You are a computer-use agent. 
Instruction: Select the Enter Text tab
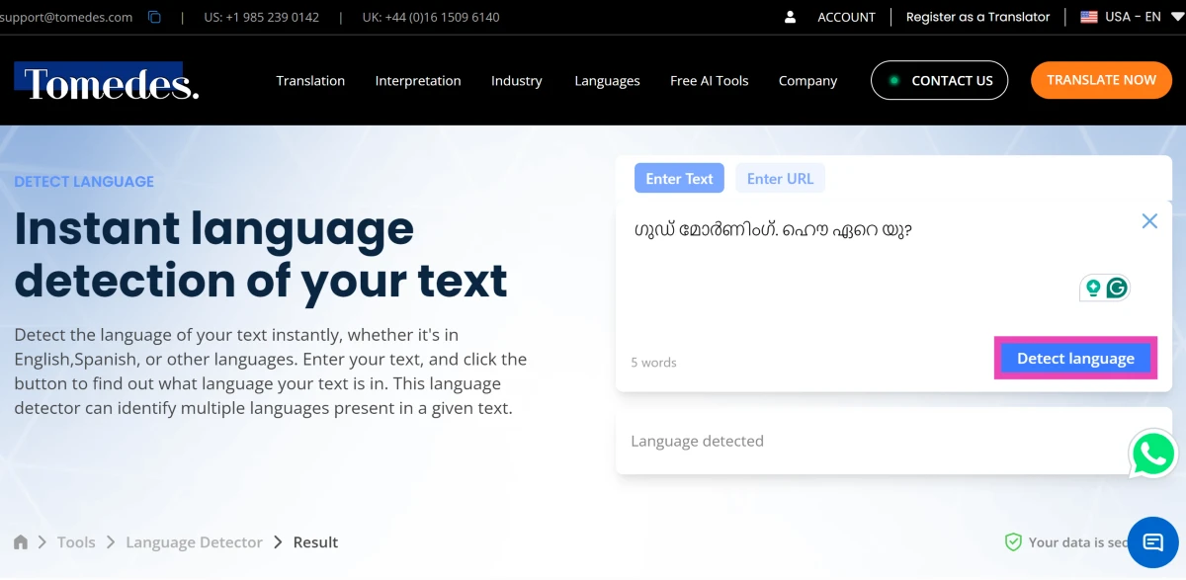pyautogui.click(x=679, y=178)
